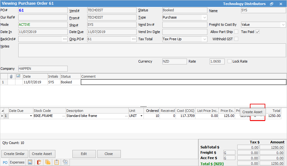287x166 pixels.
Task: Click the Our Ref# field
Action: (43, 18)
